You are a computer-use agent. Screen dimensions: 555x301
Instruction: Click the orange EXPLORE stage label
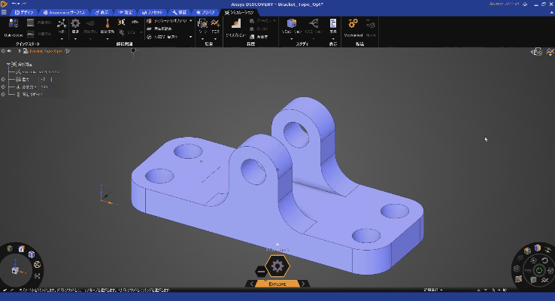click(277, 284)
